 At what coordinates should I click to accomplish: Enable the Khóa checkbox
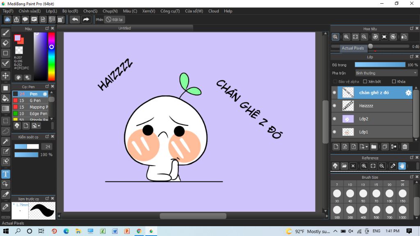(x=394, y=82)
